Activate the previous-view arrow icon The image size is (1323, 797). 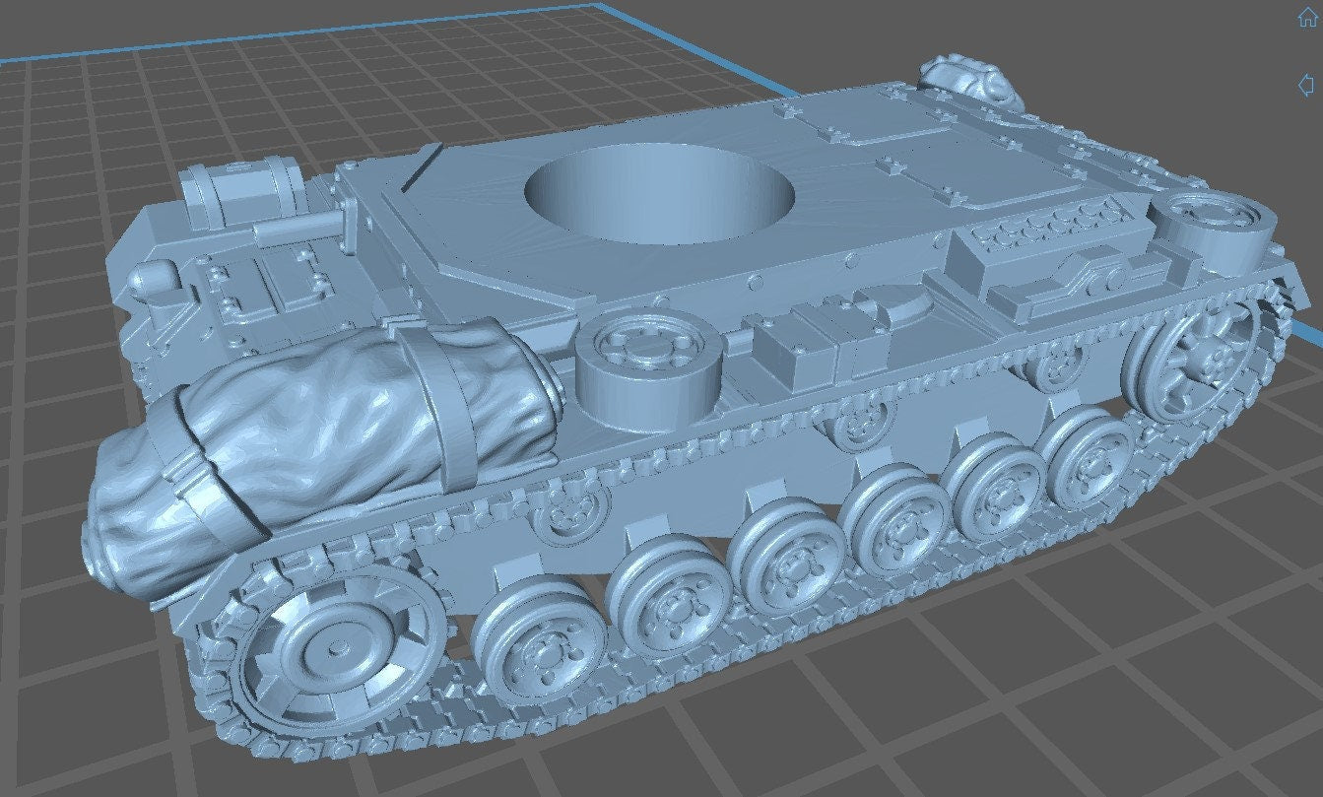(1307, 83)
